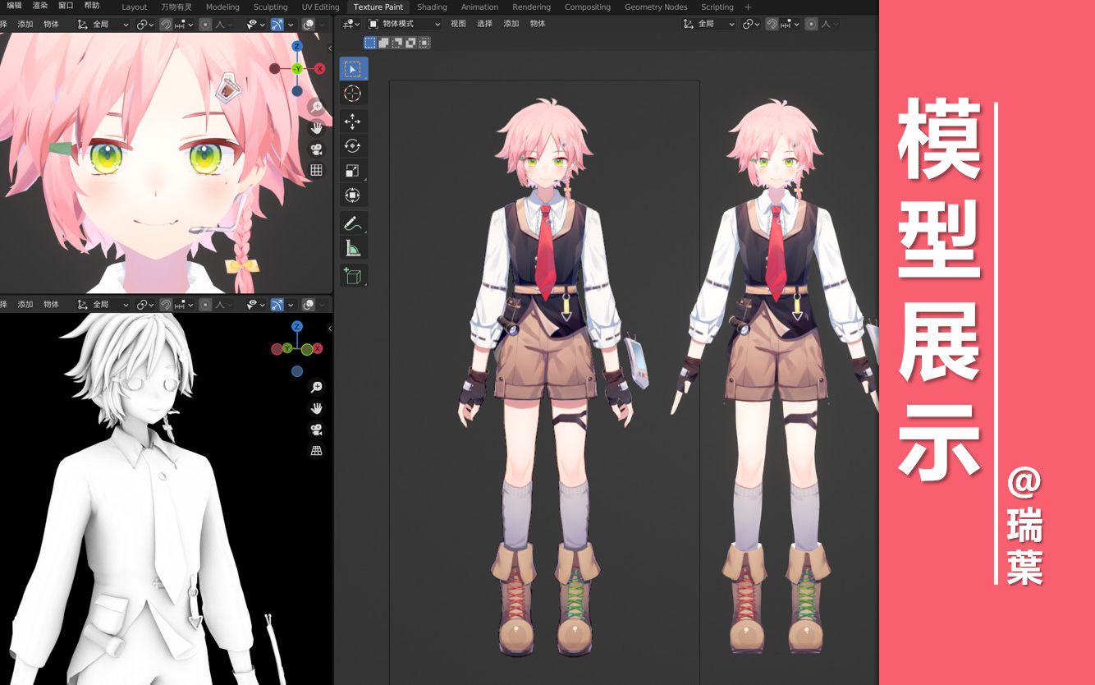Open 添加 add menu in main viewport

pyautogui.click(x=511, y=24)
